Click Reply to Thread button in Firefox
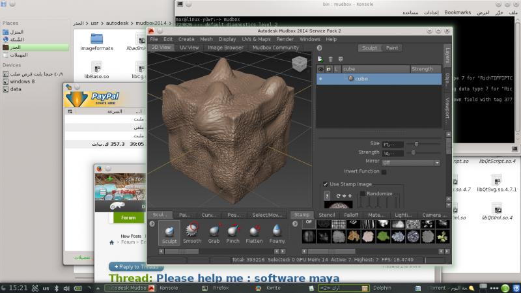 [136, 267]
